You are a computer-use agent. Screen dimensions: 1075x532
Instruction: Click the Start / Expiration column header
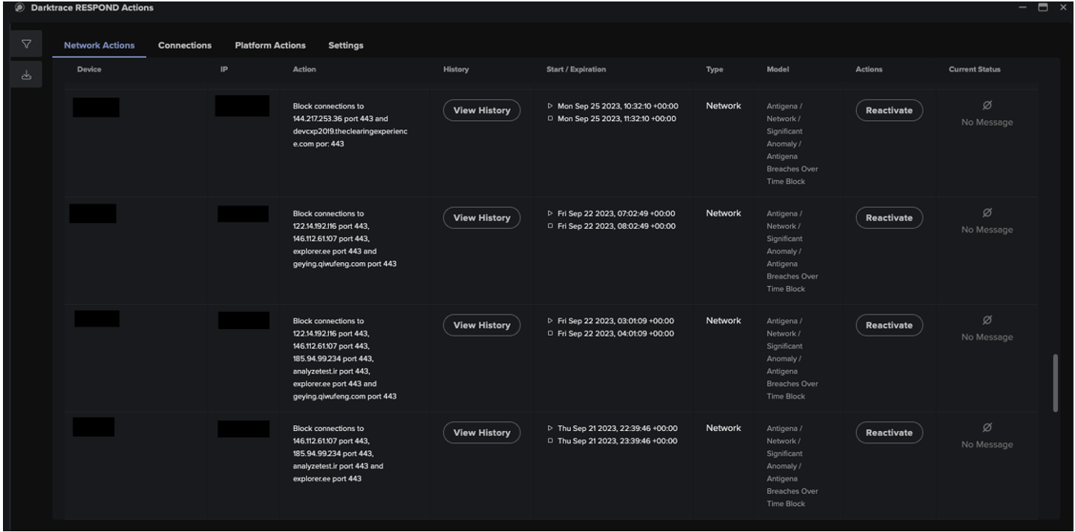point(576,70)
